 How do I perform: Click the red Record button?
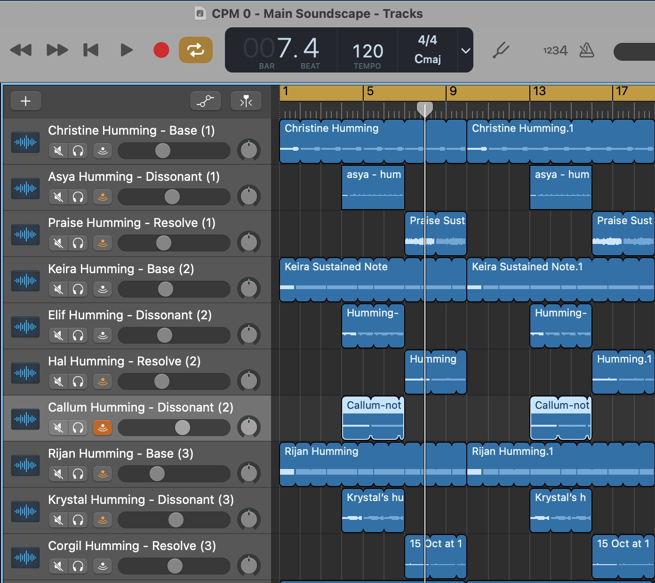click(x=161, y=50)
